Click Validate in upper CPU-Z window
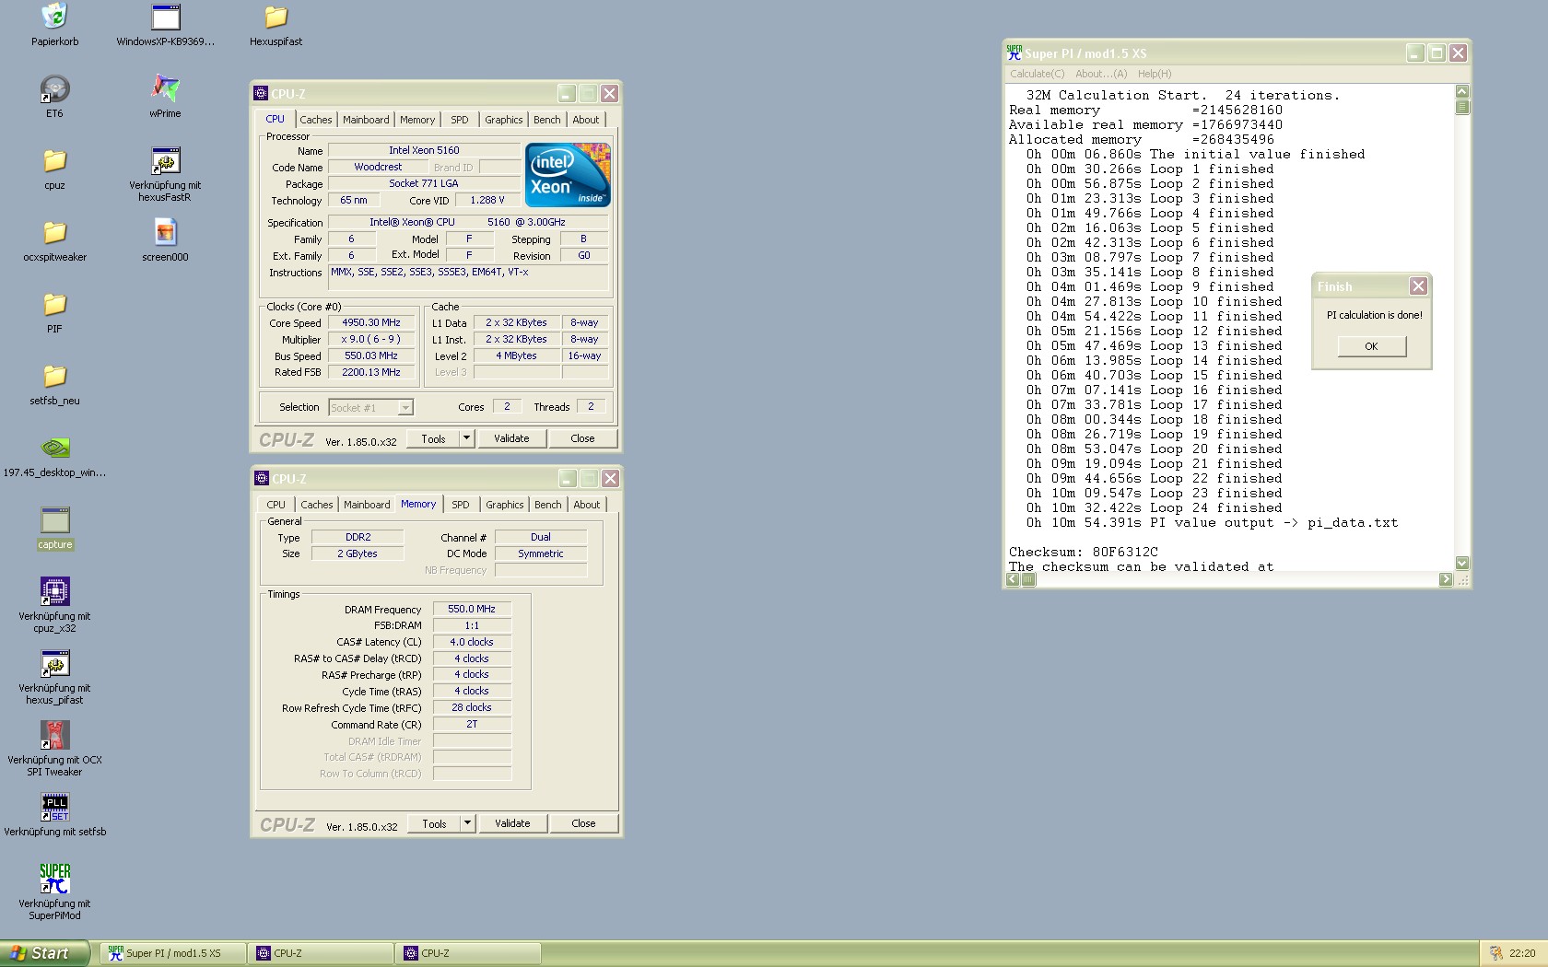The image size is (1548, 967). (511, 438)
